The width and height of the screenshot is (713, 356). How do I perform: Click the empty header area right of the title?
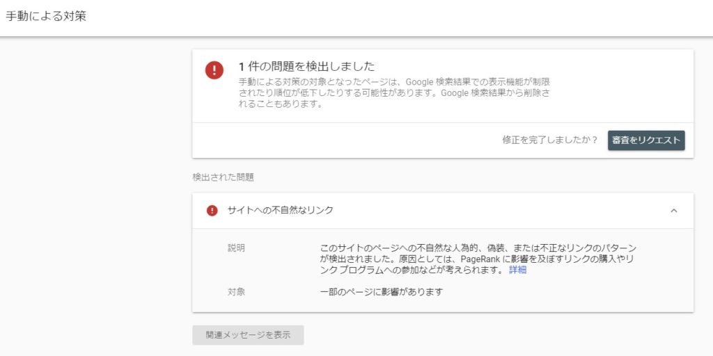pos(418,16)
